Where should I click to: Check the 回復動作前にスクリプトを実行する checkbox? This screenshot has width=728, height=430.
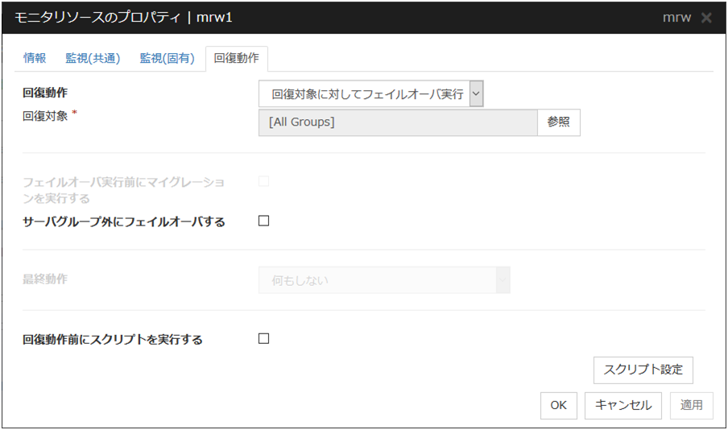[x=263, y=339]
